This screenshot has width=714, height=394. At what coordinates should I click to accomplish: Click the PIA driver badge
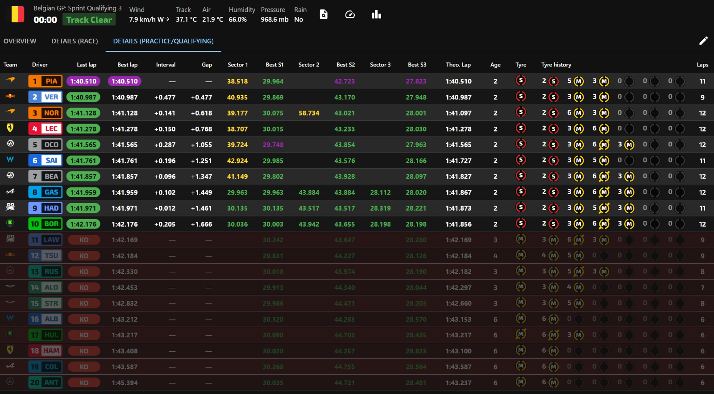(45, 81)
